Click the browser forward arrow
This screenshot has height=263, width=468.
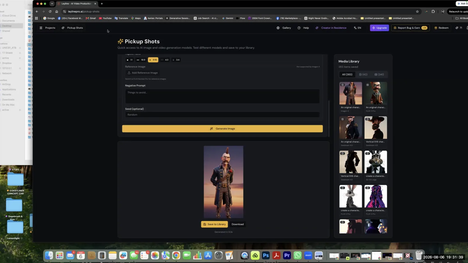43,11
